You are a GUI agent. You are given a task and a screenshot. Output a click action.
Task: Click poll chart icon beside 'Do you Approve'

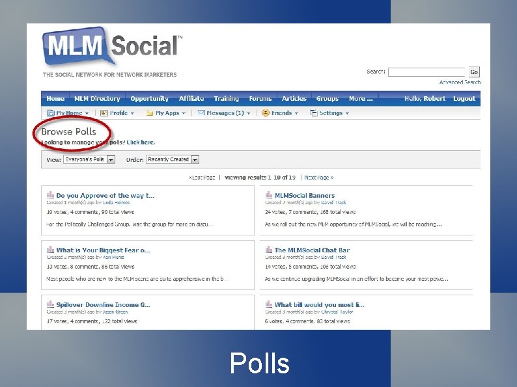pos(50,194)
